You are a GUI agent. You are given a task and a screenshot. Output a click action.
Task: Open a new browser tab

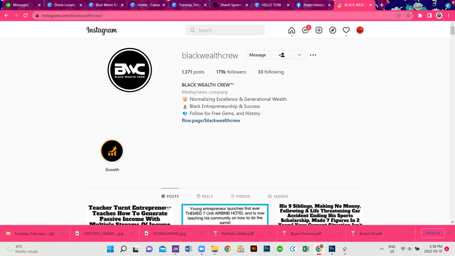pos(382,5)
